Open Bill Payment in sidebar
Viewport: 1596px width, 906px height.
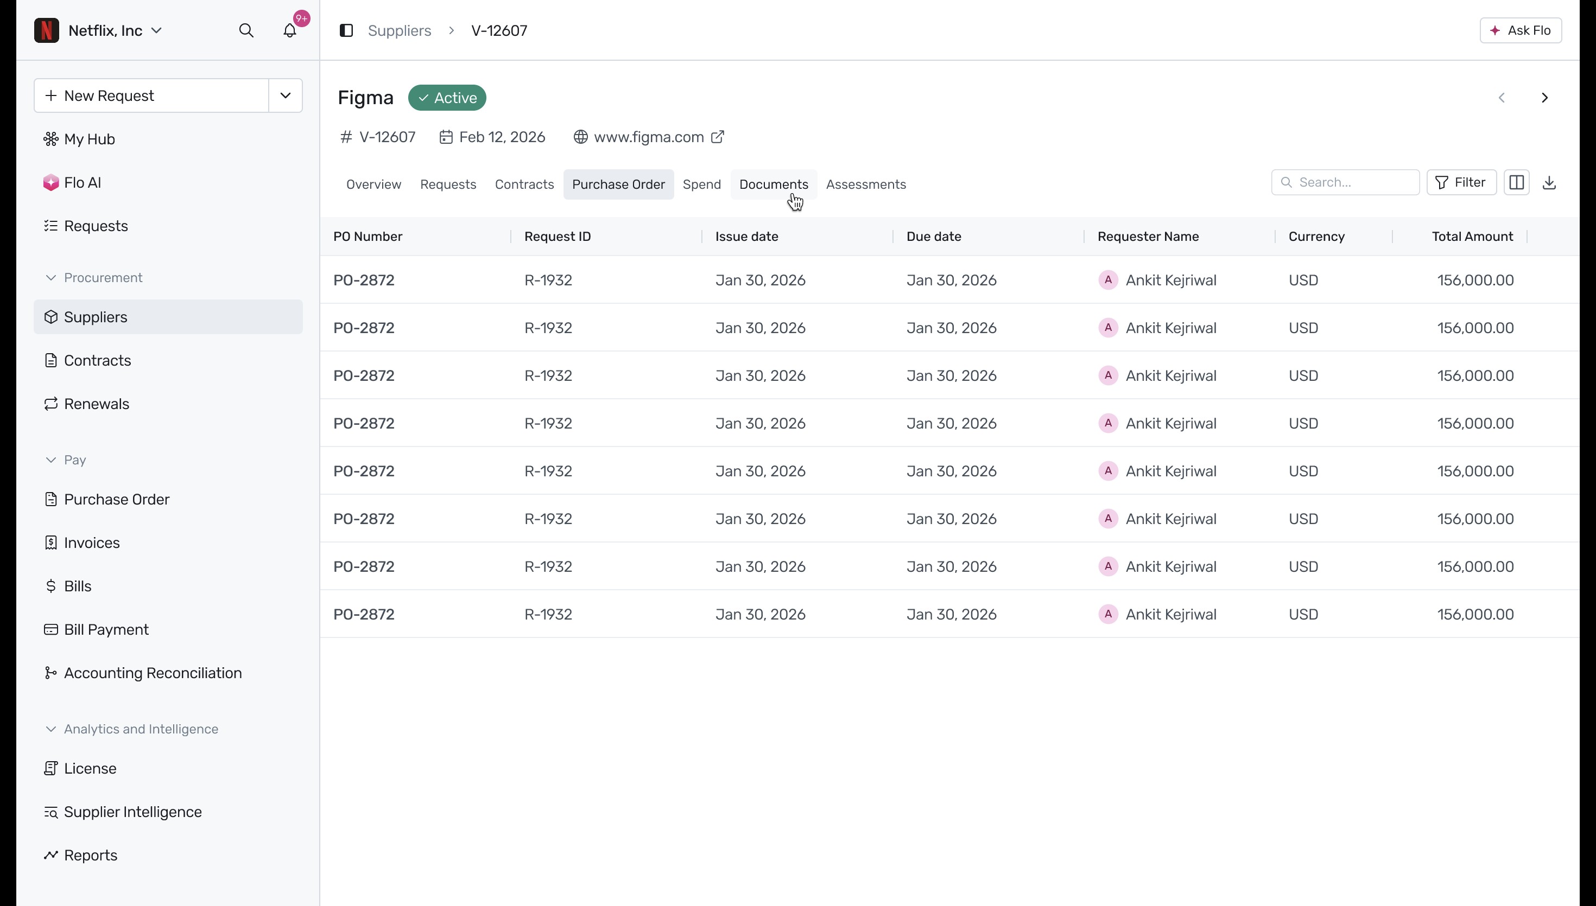(168, 630)
